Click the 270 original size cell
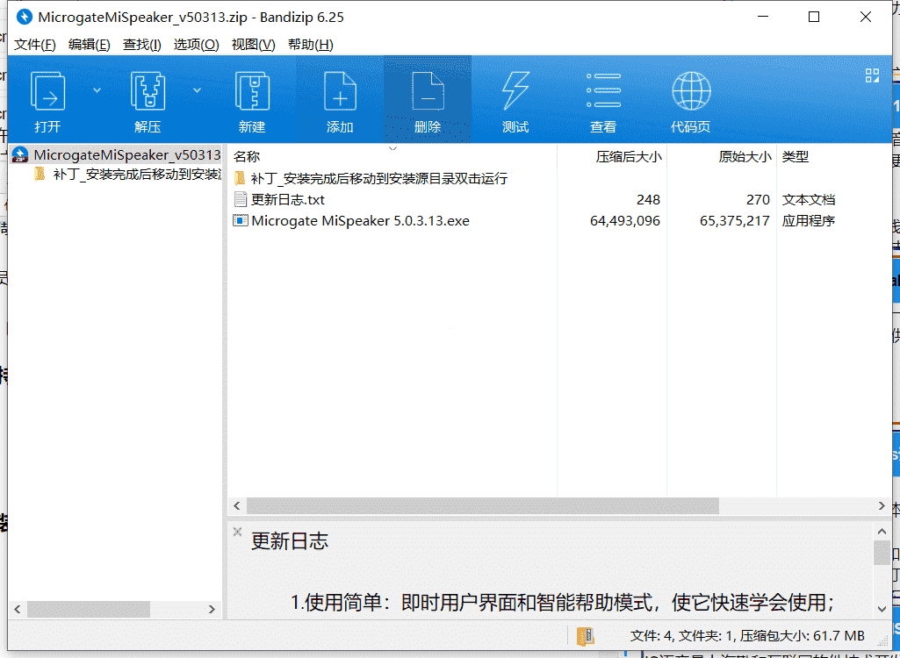Viewport: 900px width, 658px height. [x=758, y=200]
